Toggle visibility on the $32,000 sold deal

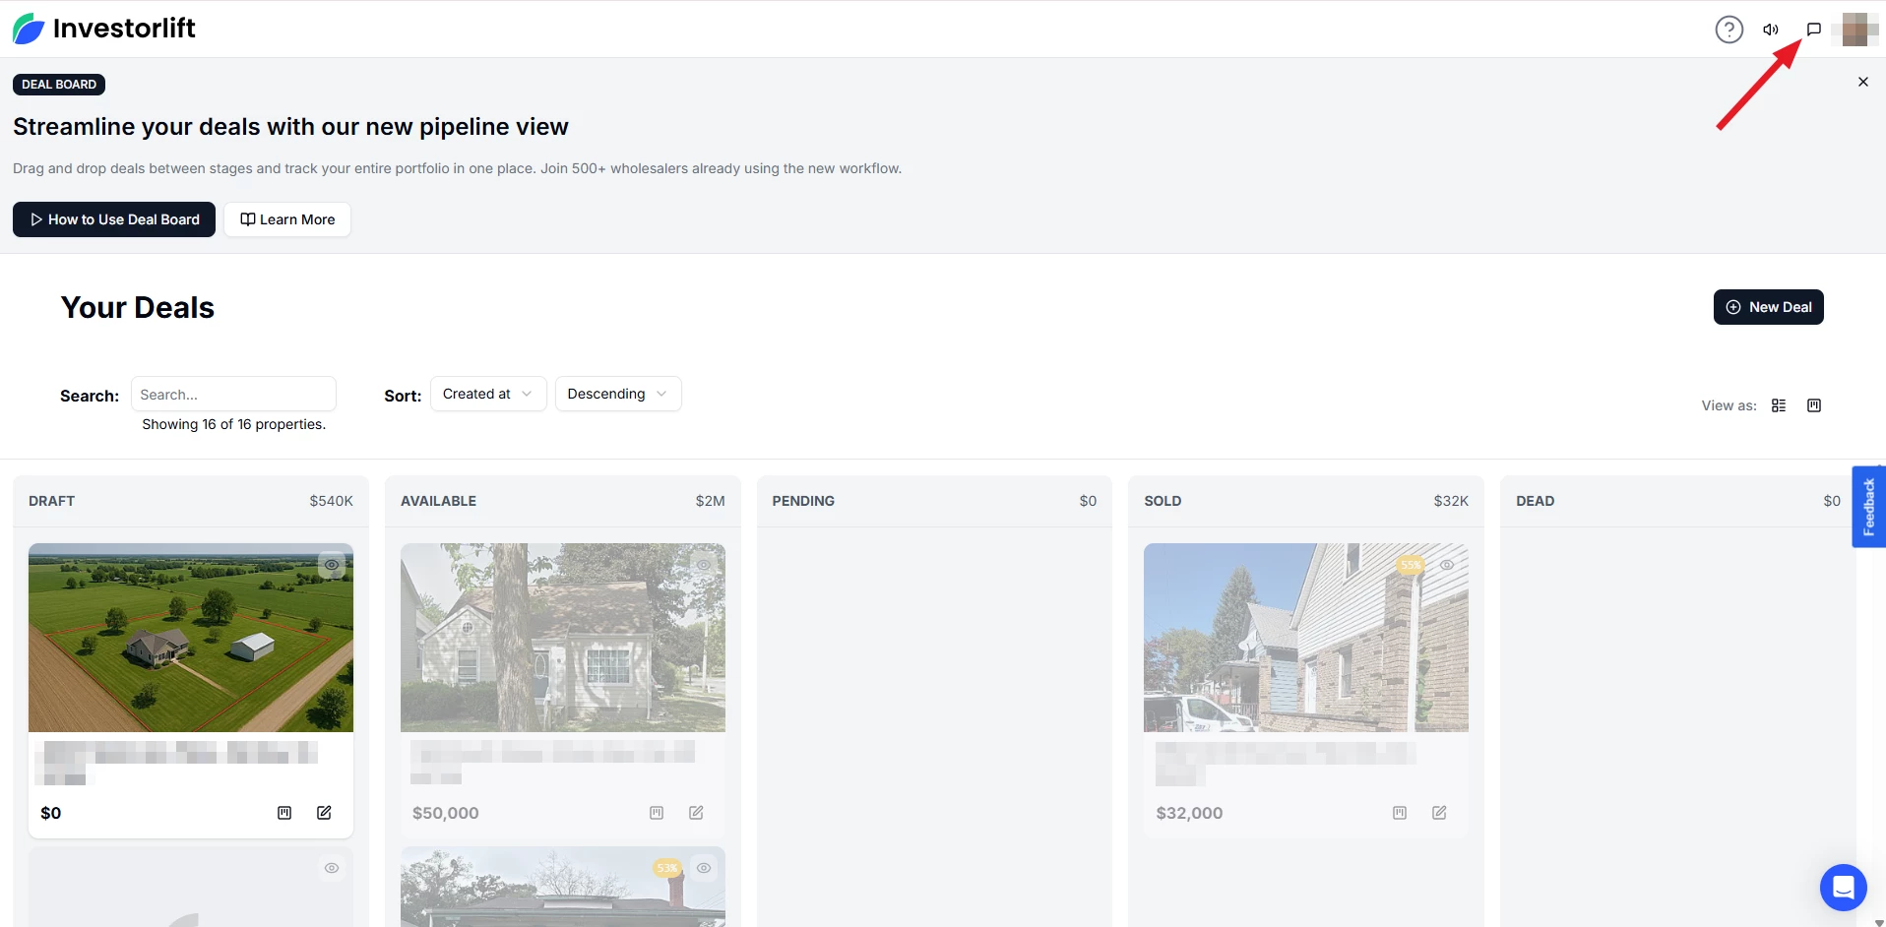coord(1447,565)
